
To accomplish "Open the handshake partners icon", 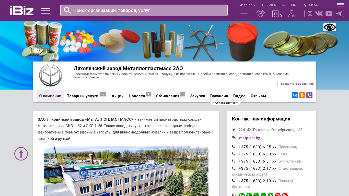I will 261,14.
